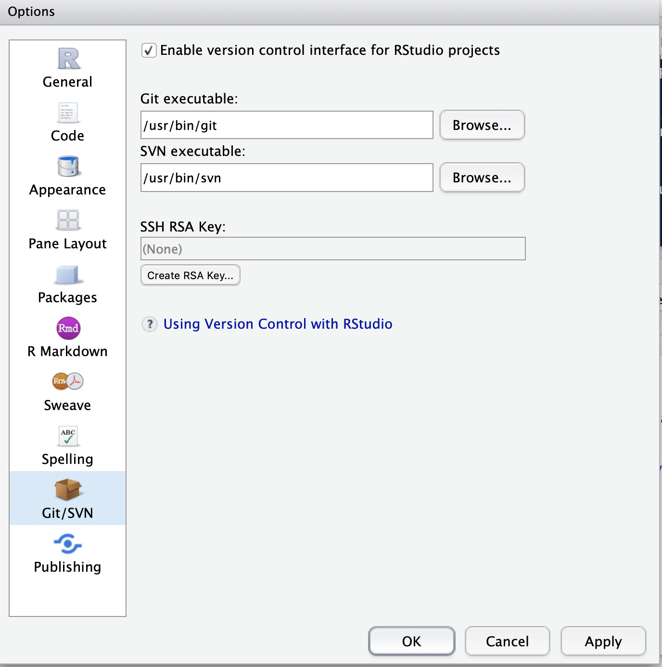Open Using Version Control with RStudio link
Image resolution: width=662 pixels, height=667 pixels.
278,324
